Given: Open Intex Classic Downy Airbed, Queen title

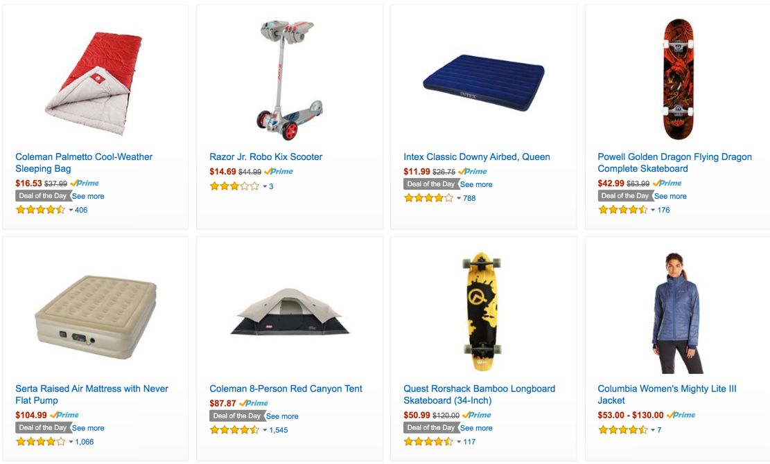Looking at the screenshot, I should pyautogui.click(x=477, y=157).
